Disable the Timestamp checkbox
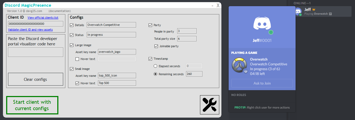 (150, 59)
